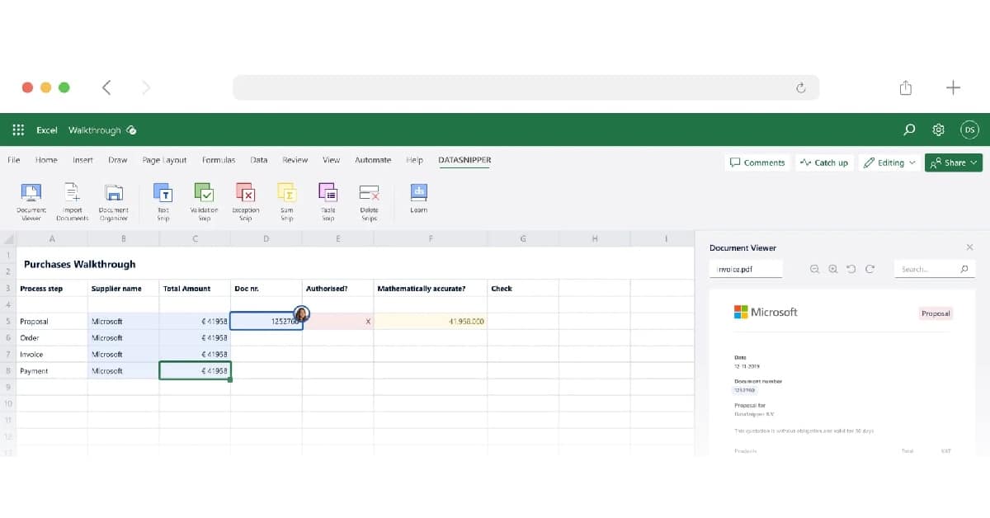
Task: Open the File menu
Action: 14,160
